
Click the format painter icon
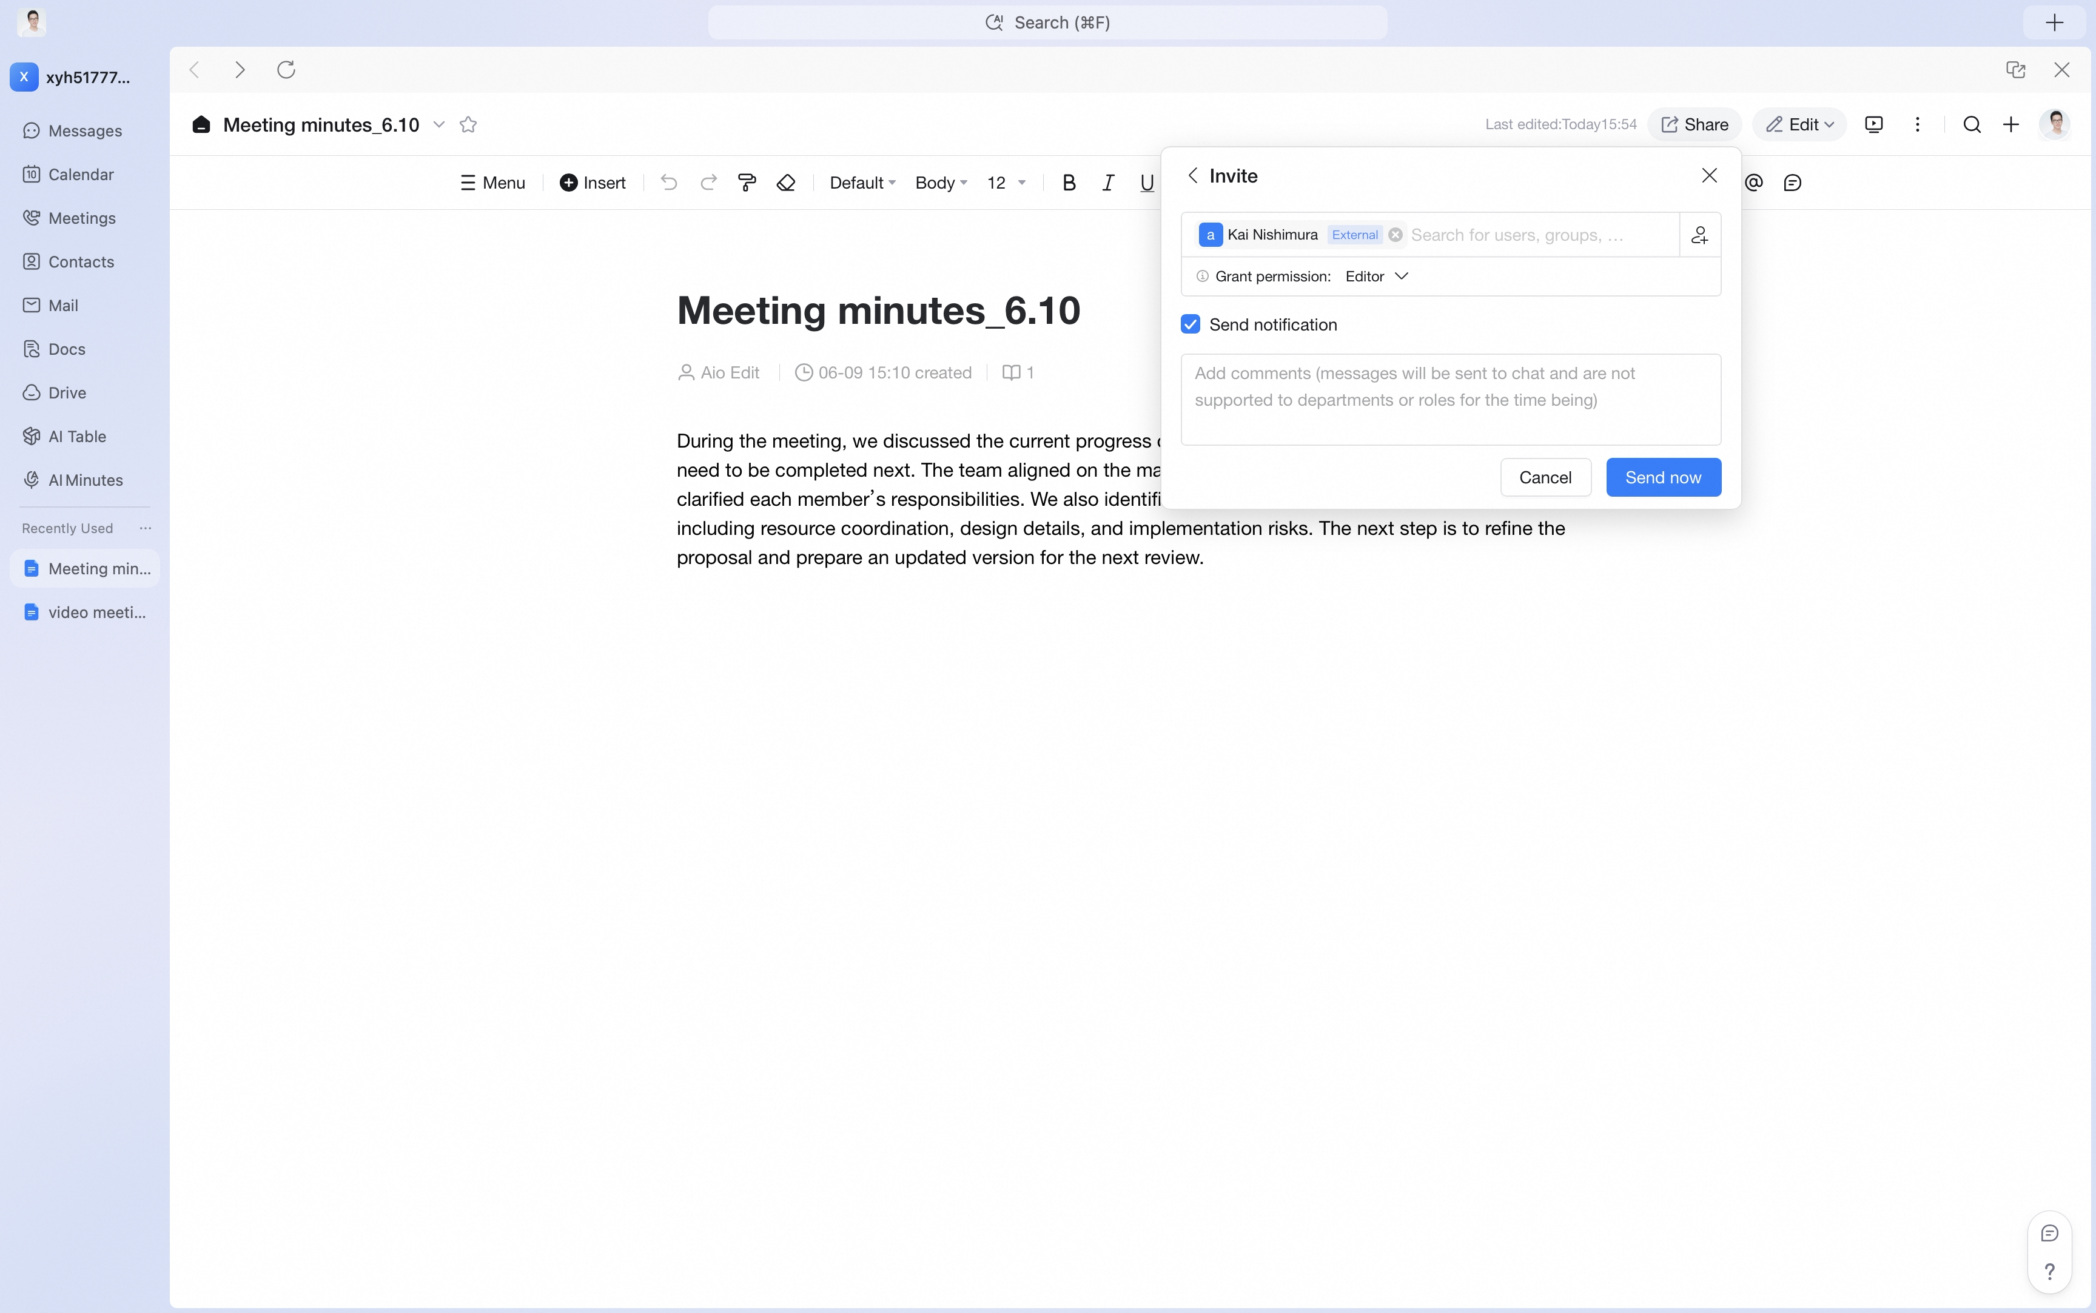tap(747, 183)
